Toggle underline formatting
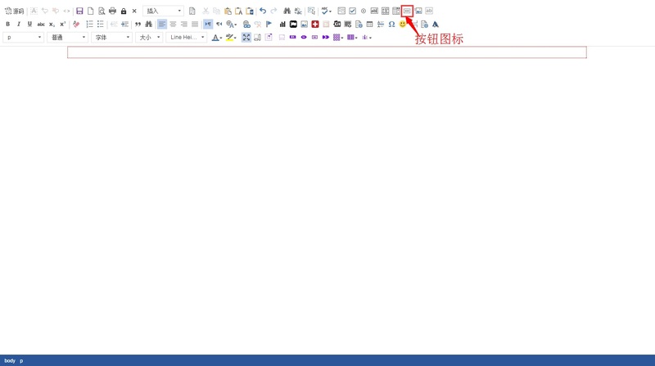This screenshot has height=366, width=655. (x=29, y=25)
